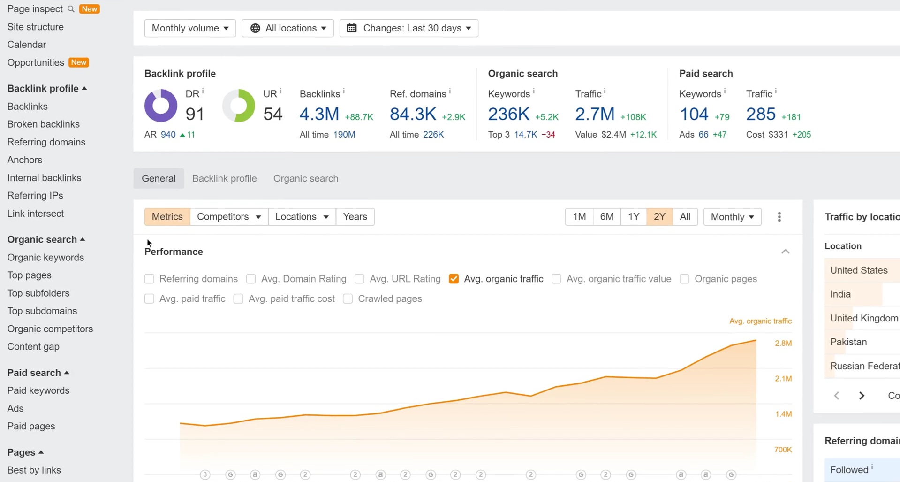Viewport: 900px width, 482px height.
Task: Click the Avg. organic traffic chart legend
Action: [x=760, y=321]
